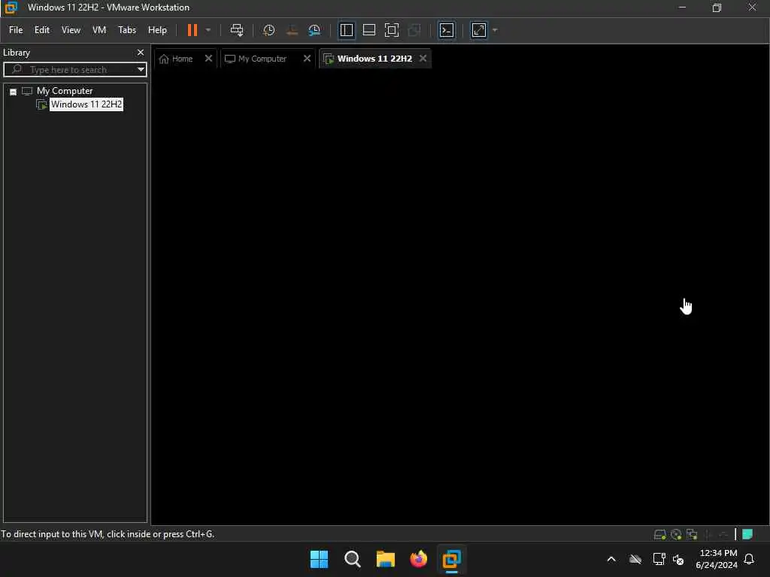Open the stretch guest dropdown arrow

pos(495,30)
